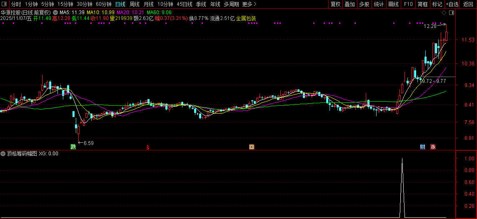Viewport: 477px width, 219px height.
Task: Click the orange 回 buyback marker
Action: tap(251, 147)
